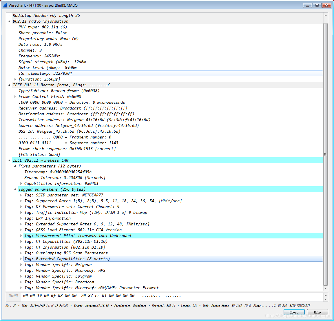Expand the Extended Capabilities (8 octets) tag

pyautogui.click(x=21, y=259)
